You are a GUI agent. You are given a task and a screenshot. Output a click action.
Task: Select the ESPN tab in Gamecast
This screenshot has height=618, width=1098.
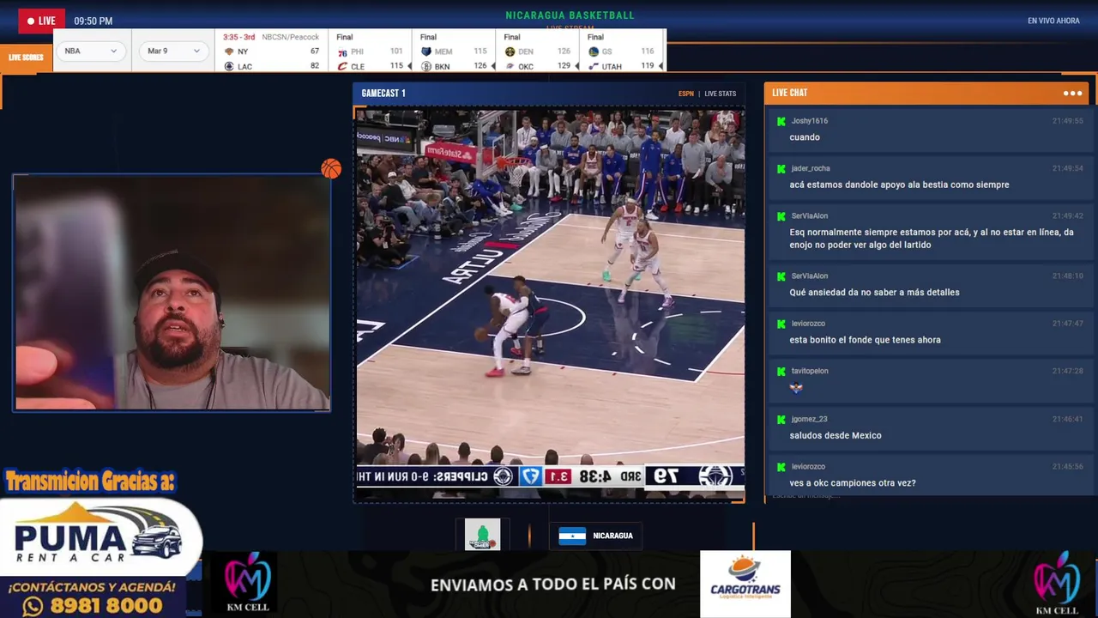click(686, 94)
